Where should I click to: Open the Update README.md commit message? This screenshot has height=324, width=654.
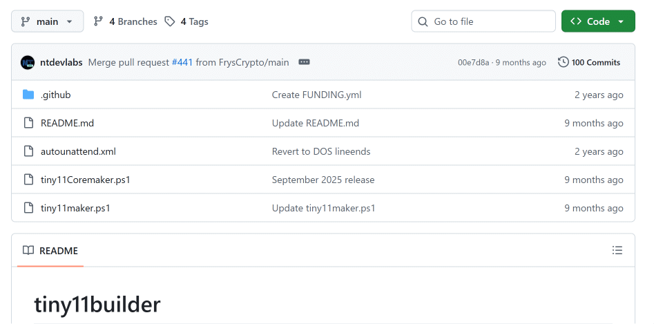[316, 123]
